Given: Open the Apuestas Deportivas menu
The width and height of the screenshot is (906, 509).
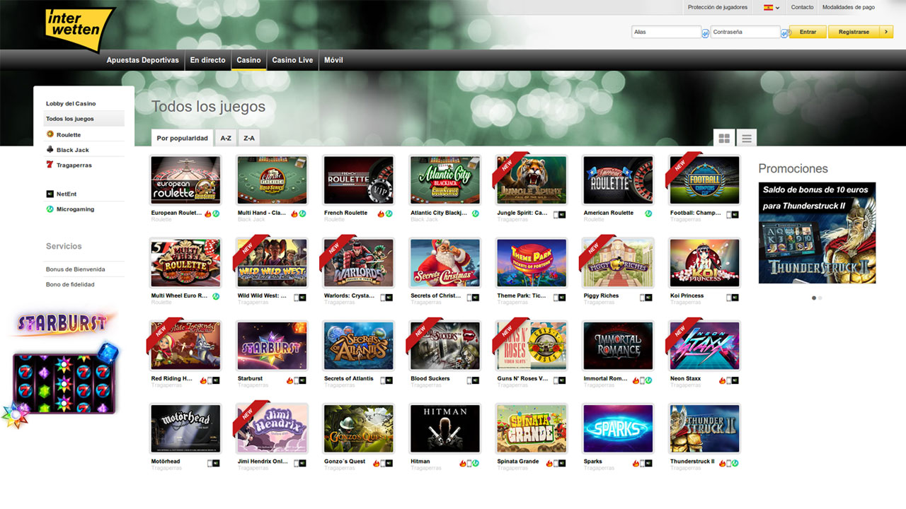Looking at the screenshot, I should (142, 60).
